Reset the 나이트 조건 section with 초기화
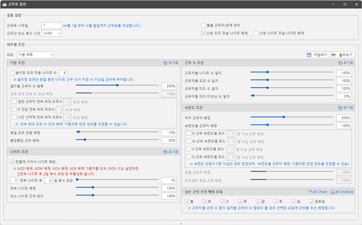 [x=171, y=152]
